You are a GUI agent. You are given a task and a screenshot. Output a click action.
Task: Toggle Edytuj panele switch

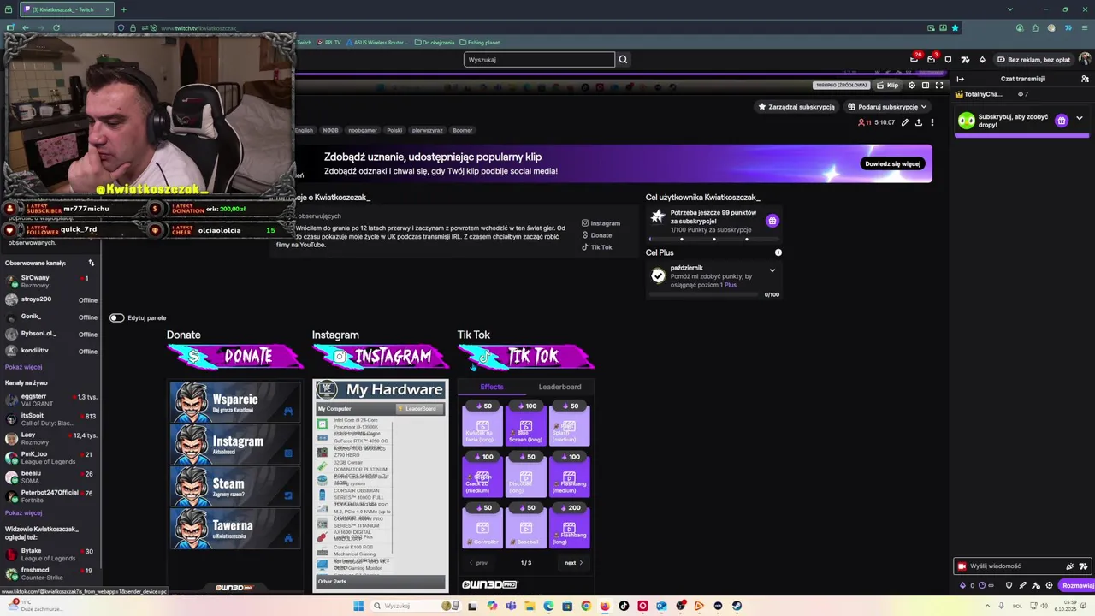(x=116, y=317)
